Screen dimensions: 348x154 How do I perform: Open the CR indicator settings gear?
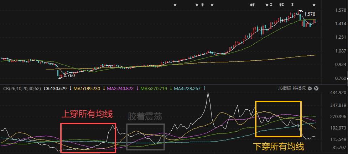[x=310, y=88]
